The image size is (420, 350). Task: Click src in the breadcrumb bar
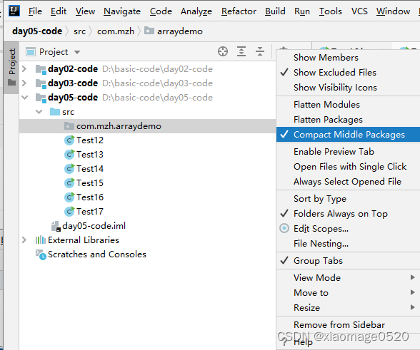79,31
